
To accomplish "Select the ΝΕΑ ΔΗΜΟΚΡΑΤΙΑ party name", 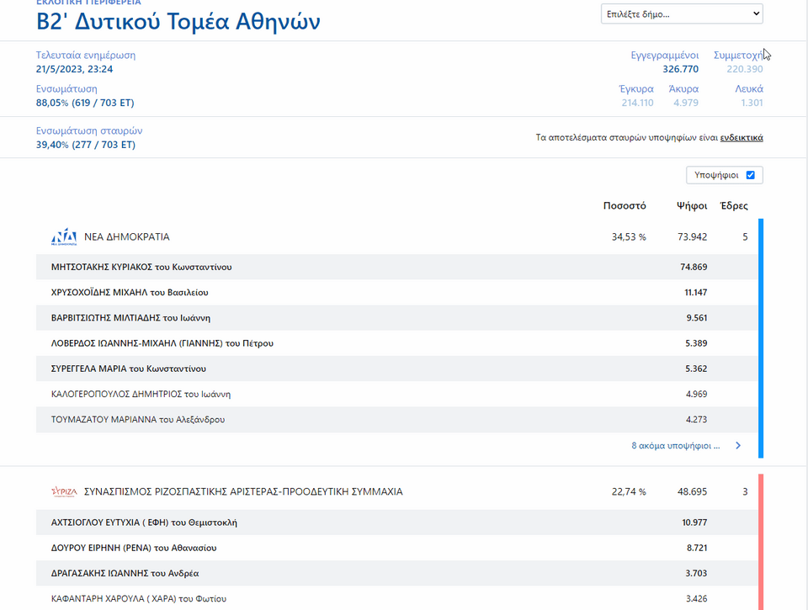I will (x=127, y=237).
